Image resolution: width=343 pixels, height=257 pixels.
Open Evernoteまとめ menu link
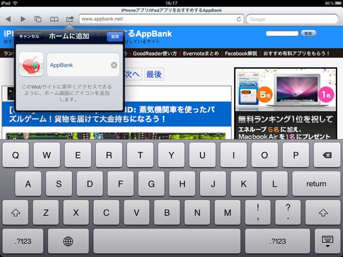coord(201,54)
